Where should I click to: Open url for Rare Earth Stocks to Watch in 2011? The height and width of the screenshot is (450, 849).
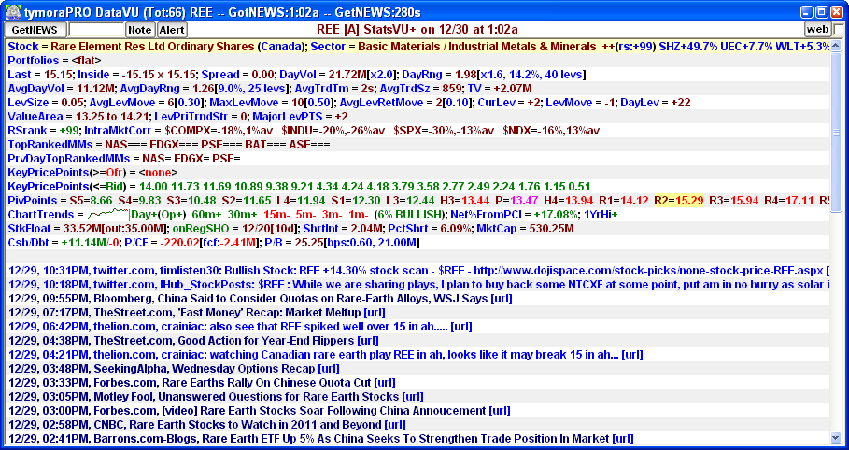[395, 425]
